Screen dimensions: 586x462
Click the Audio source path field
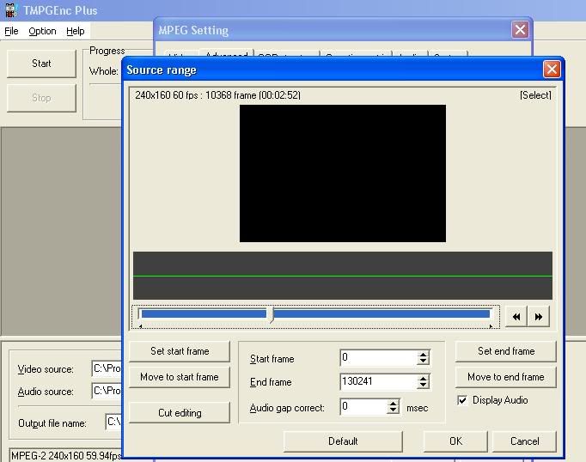107,391
